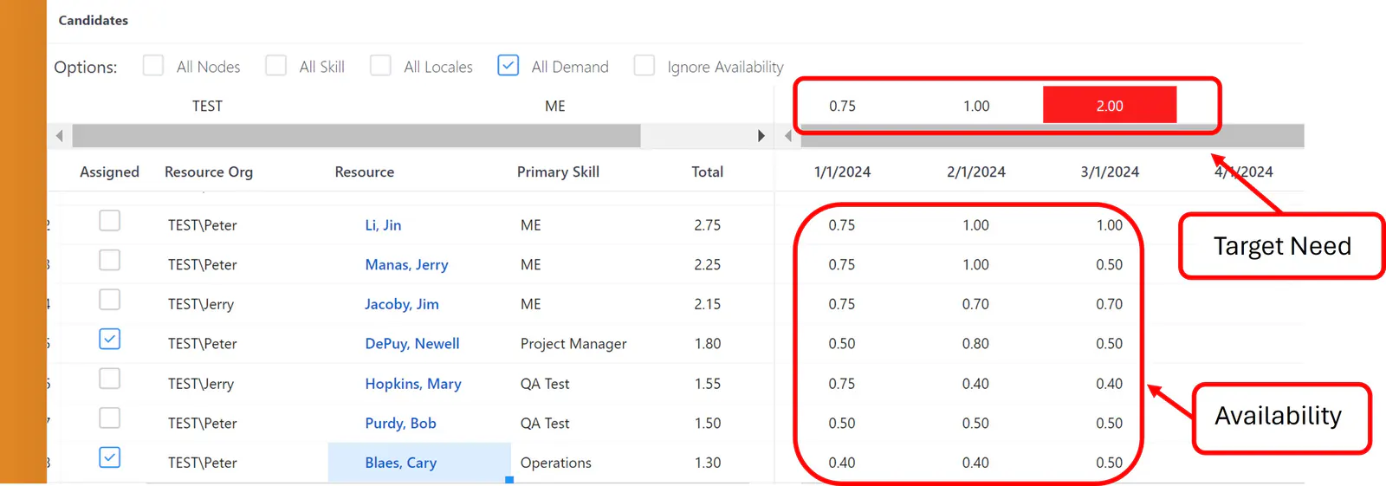Select Jacoby, Jim total 2.15 cell
Screen dimensions: 1386x486
(x=708, y=304)
